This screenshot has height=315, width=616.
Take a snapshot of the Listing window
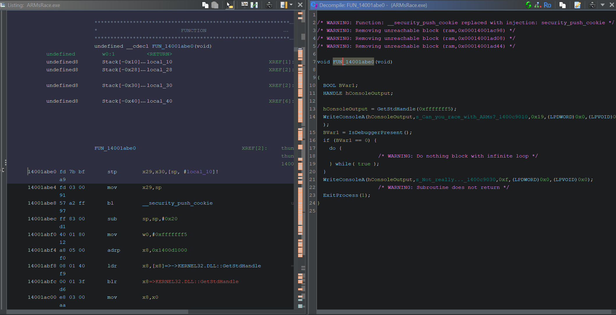(269, 5)
